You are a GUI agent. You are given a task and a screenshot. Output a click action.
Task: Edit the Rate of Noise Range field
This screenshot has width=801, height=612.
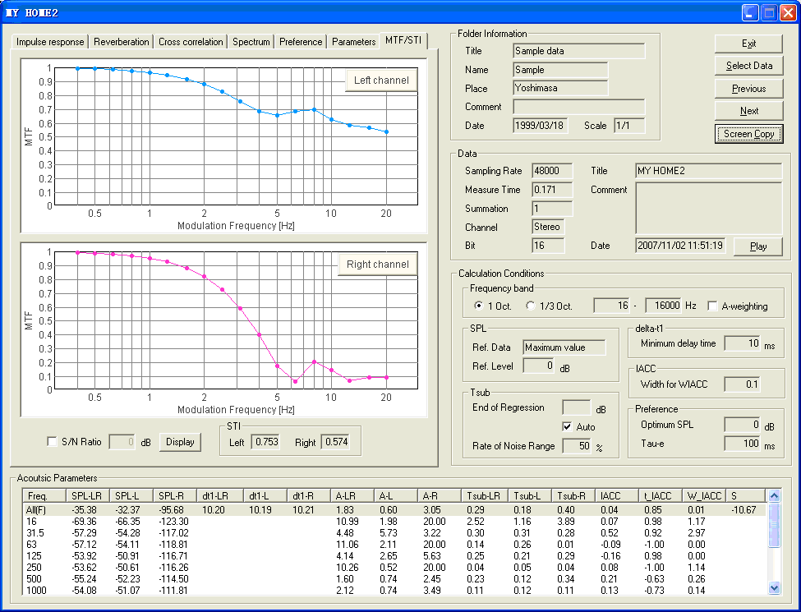click(576, 446)
